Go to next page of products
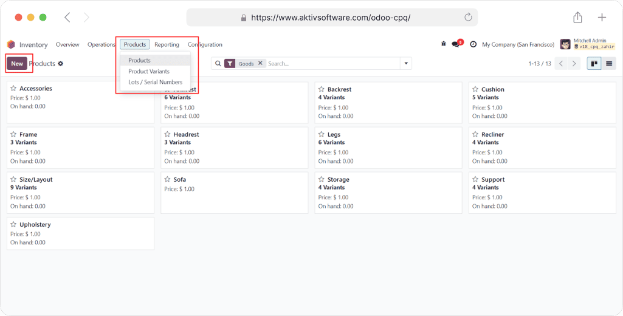 click(574, 63)
